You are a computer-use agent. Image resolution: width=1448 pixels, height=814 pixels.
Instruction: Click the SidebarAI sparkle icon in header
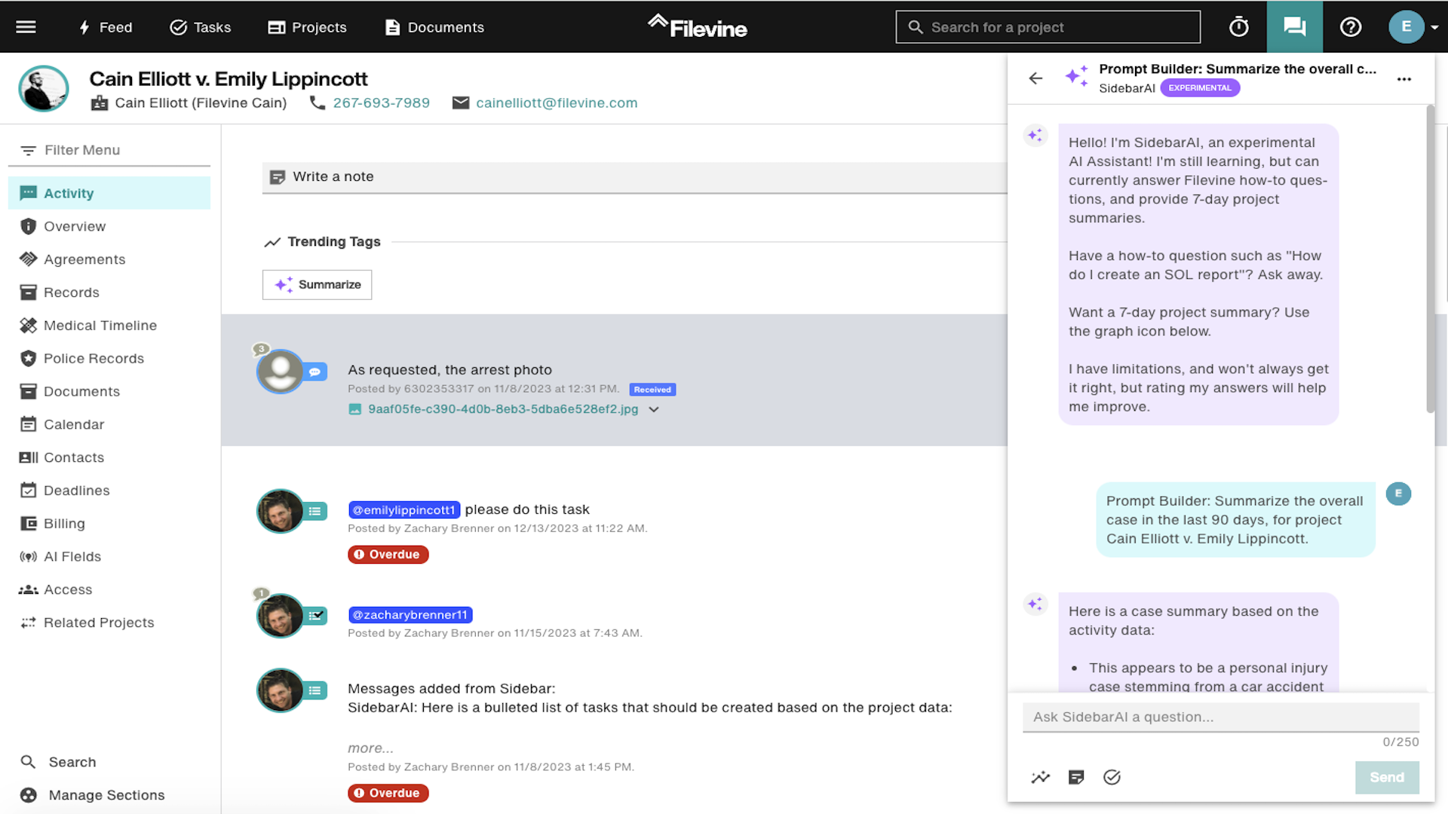tap(1075, 76)
